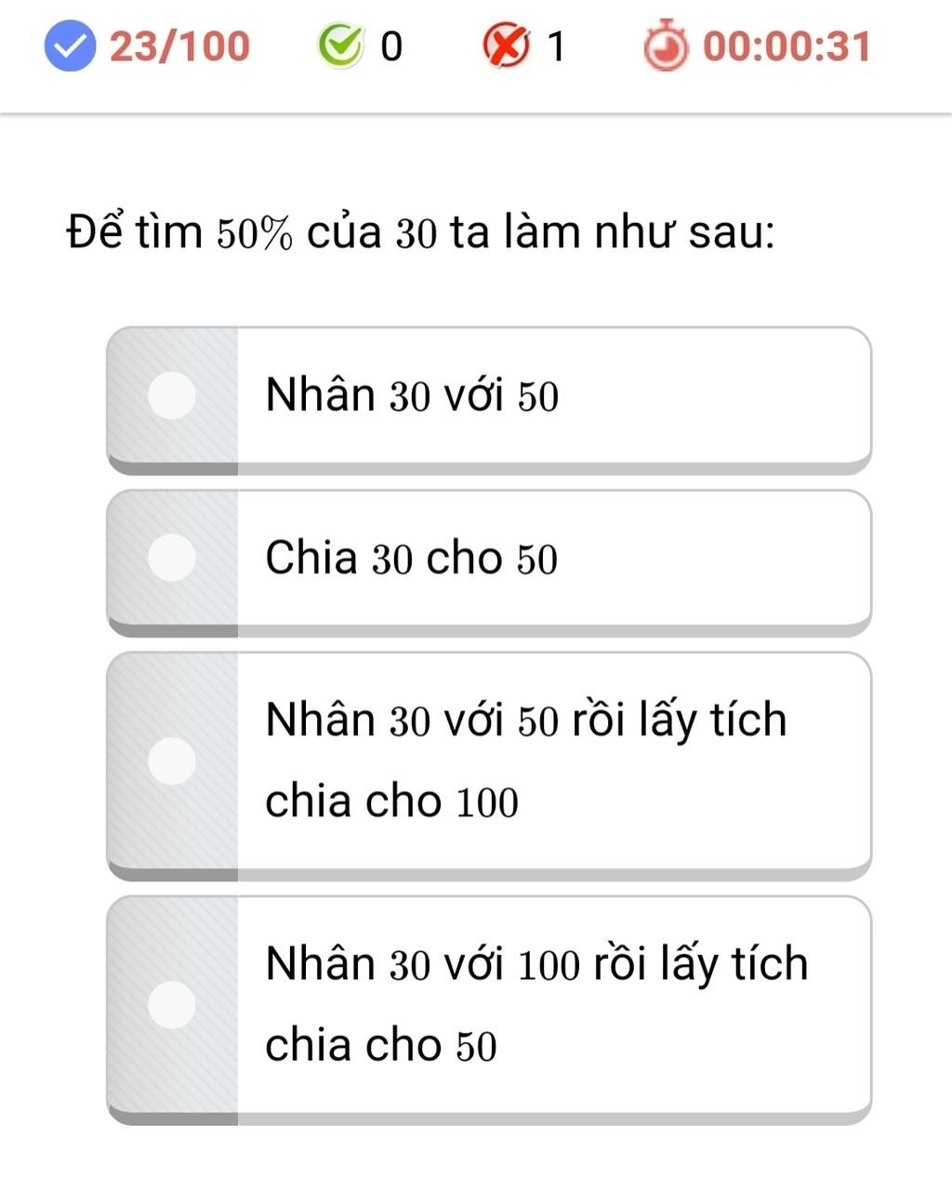
Task: Click the 23/100 question progress counter
Action: point(180,46)
